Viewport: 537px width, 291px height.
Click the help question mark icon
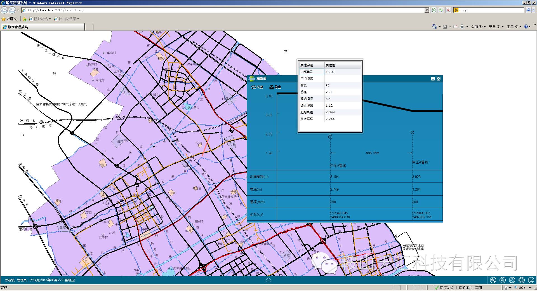[526, 27]
